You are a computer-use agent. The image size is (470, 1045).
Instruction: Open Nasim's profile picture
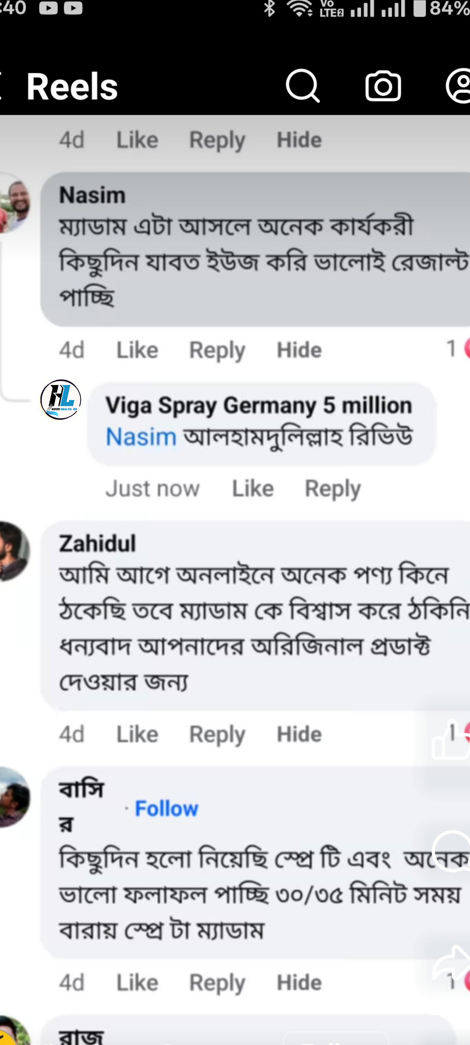point(15,203)
